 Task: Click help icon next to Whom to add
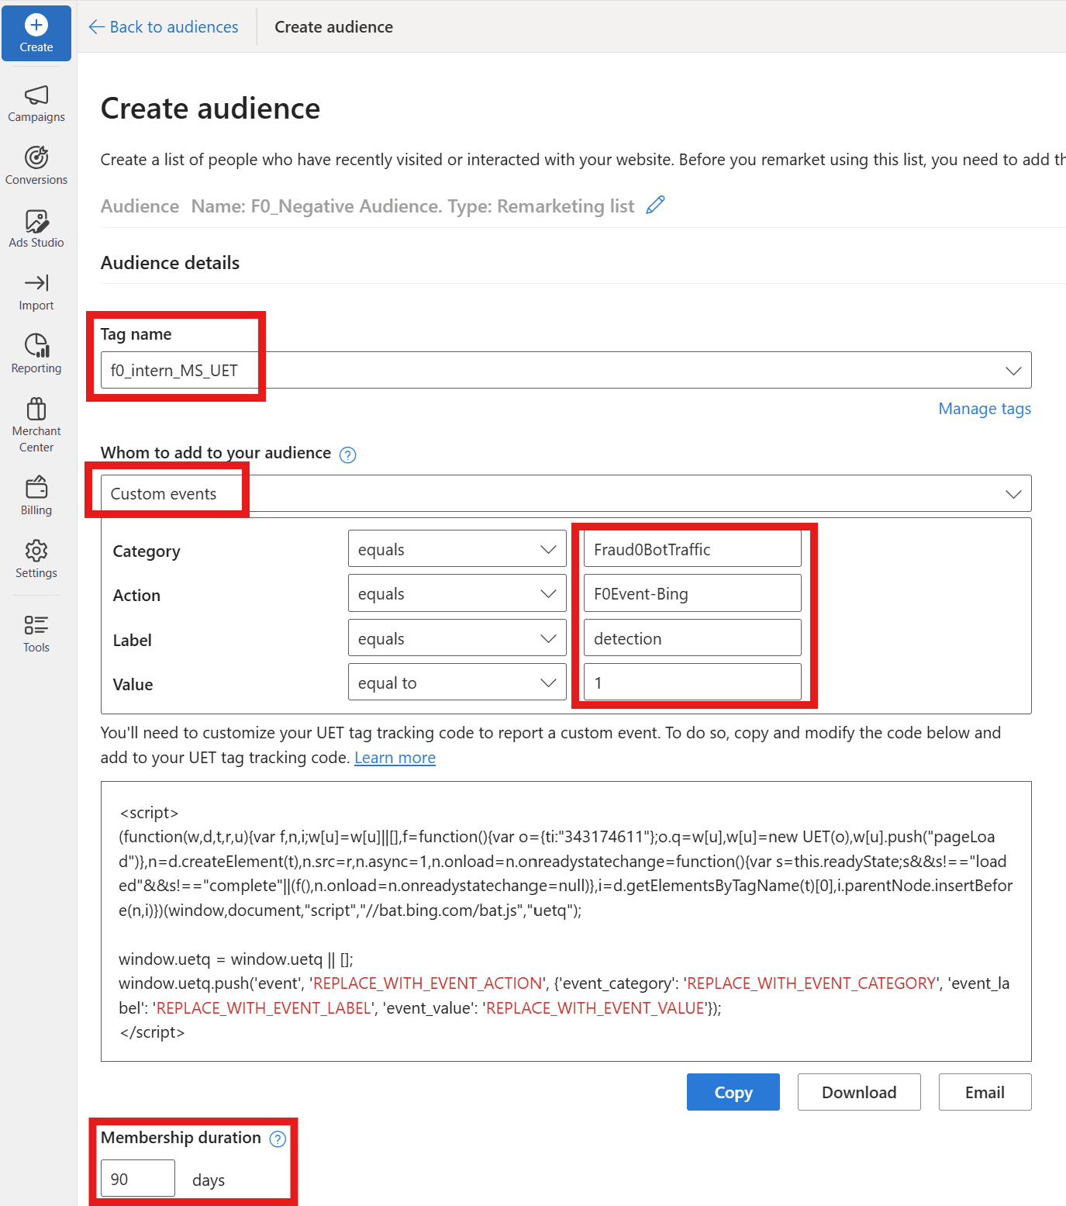pyautogui.click(x=348, y=455)
